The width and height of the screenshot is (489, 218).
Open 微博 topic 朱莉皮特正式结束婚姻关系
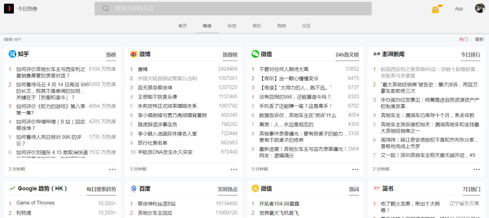167,106
